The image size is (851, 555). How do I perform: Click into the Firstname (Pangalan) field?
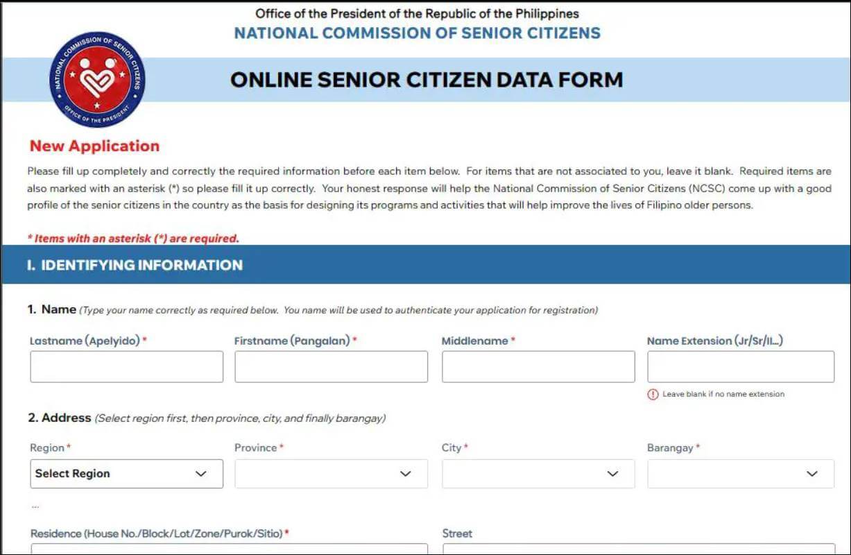click(331, 366)
